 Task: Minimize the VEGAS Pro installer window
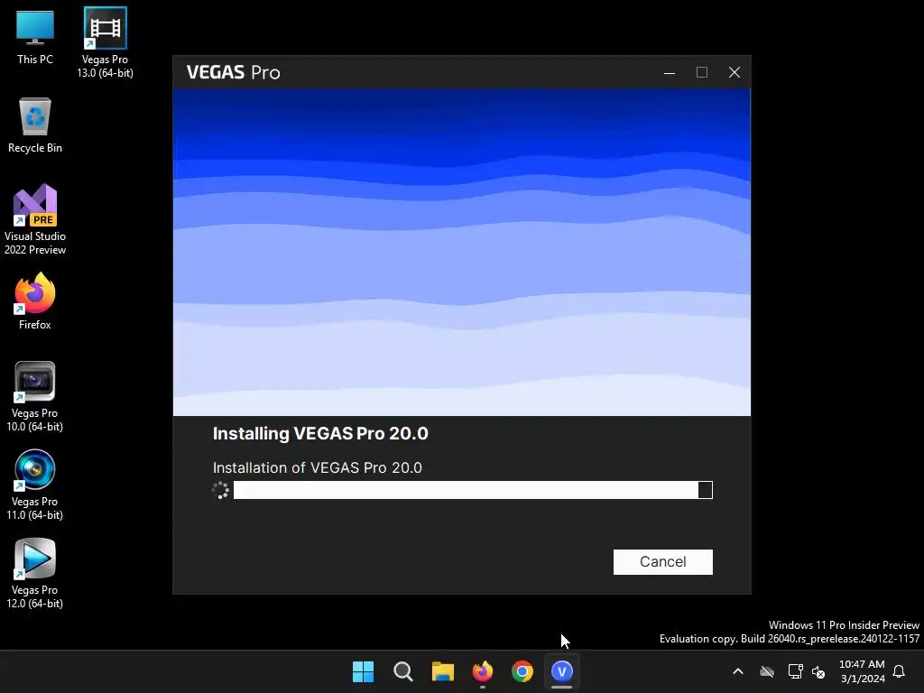(x=670, y=72)
